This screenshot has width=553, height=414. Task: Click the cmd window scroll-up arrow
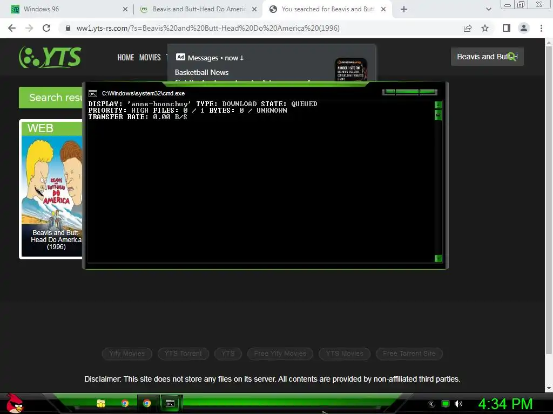click(x=438, y=105)
